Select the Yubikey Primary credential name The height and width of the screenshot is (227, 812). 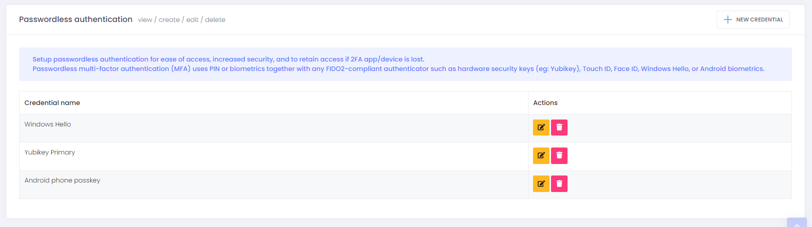coord(50,152)
